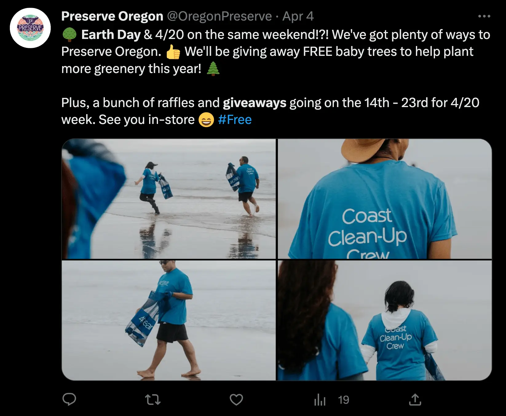
Task: Share the tweet via upload arrow icon
Action: (415, 399)
